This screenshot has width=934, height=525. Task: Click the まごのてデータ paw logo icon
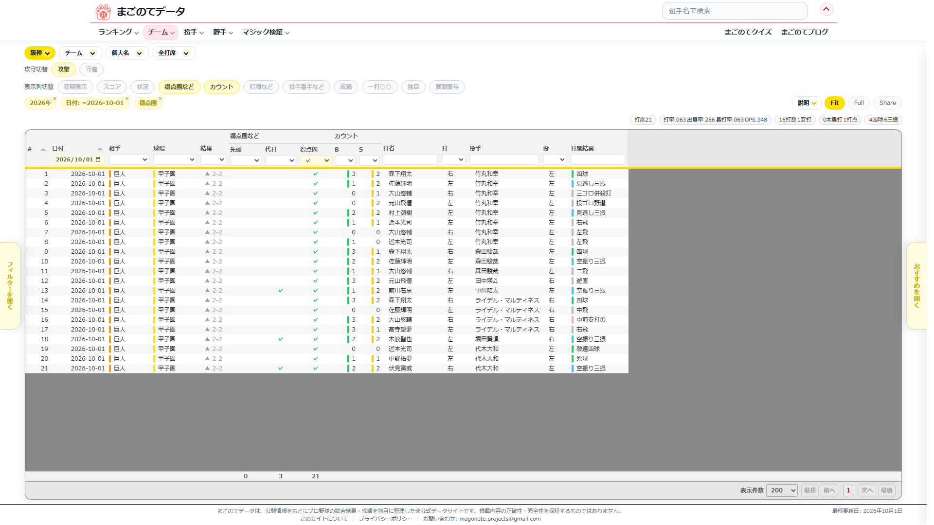103,12
